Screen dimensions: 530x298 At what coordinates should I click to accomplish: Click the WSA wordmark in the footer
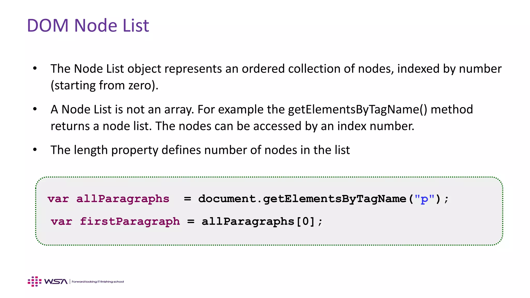click(56, 281)
